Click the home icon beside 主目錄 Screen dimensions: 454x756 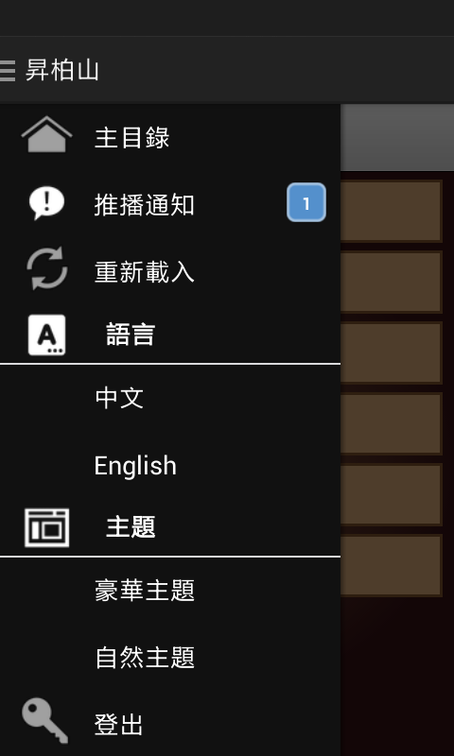point(46,134)
